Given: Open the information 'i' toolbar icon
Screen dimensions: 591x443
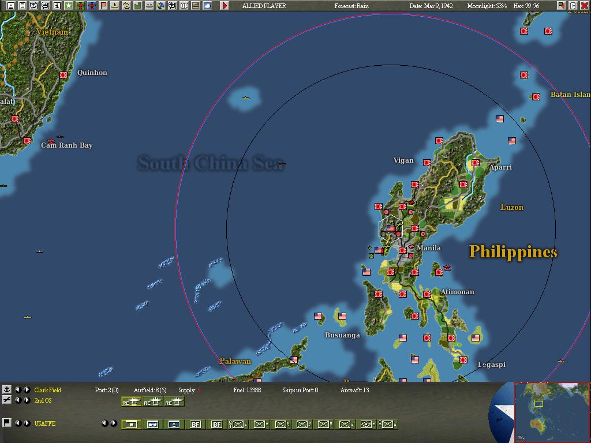Looking at the screenshot, I should click(x=57, y=6).
